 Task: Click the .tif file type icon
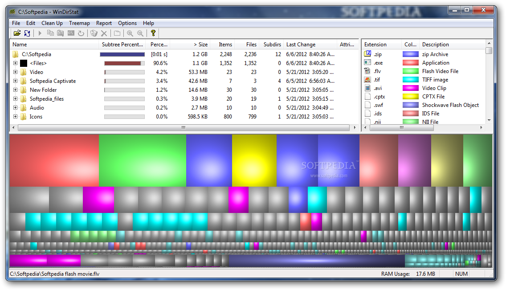(x=367, y=79)
